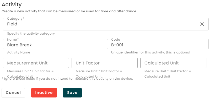Click the 'Activity Name' helper text
This screenshot has height=98, width=209.
pyautogui.click(x=19, y=52)
